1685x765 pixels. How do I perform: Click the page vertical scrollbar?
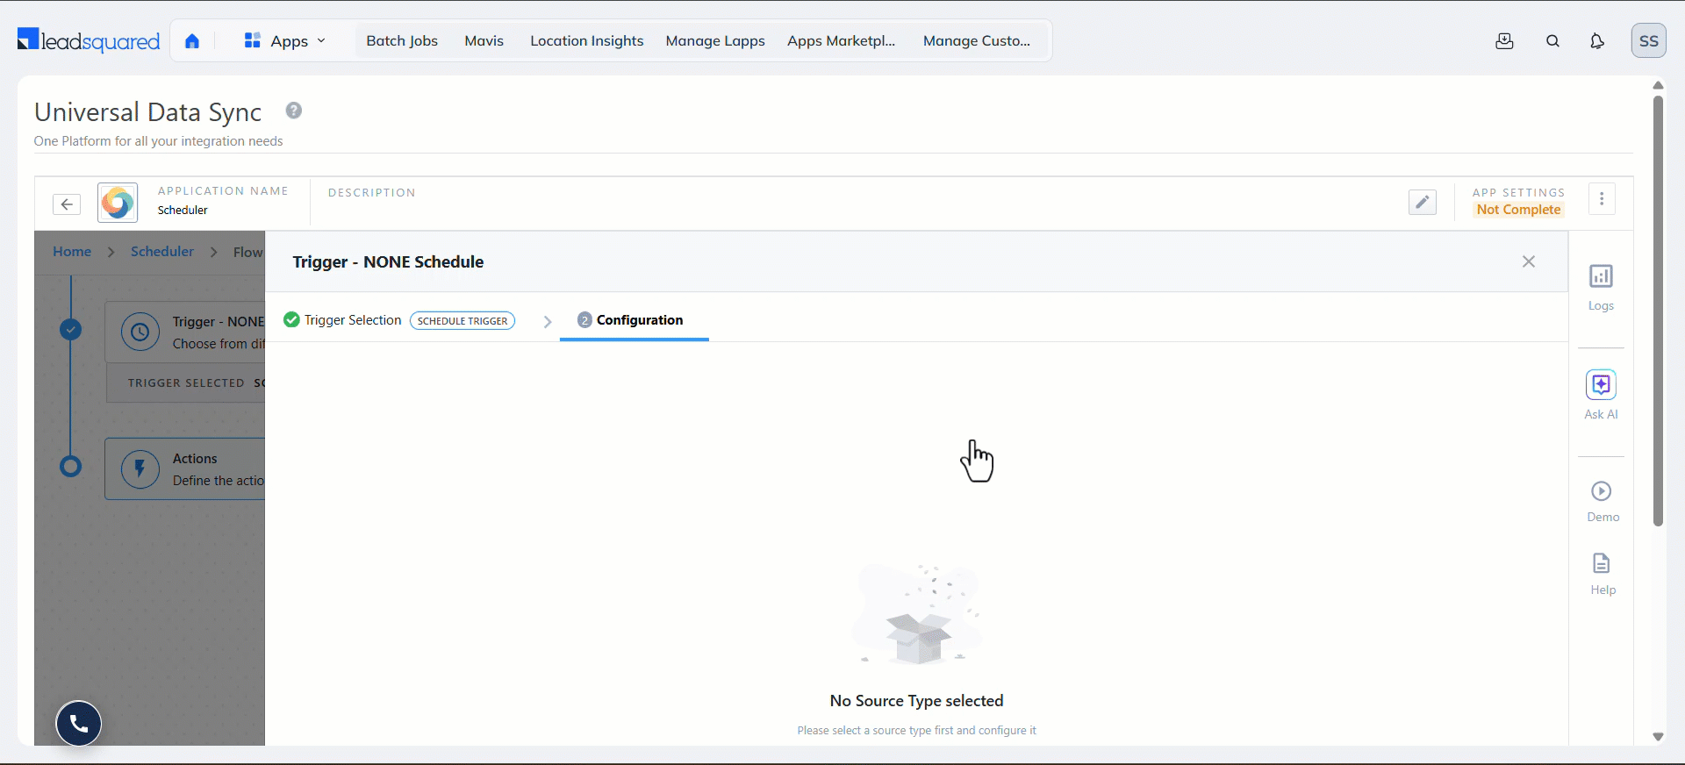pos(1658,311)
